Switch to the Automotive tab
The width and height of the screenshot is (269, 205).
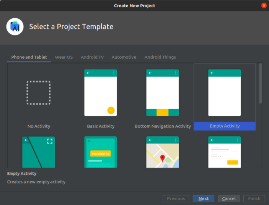click(124, 57)
